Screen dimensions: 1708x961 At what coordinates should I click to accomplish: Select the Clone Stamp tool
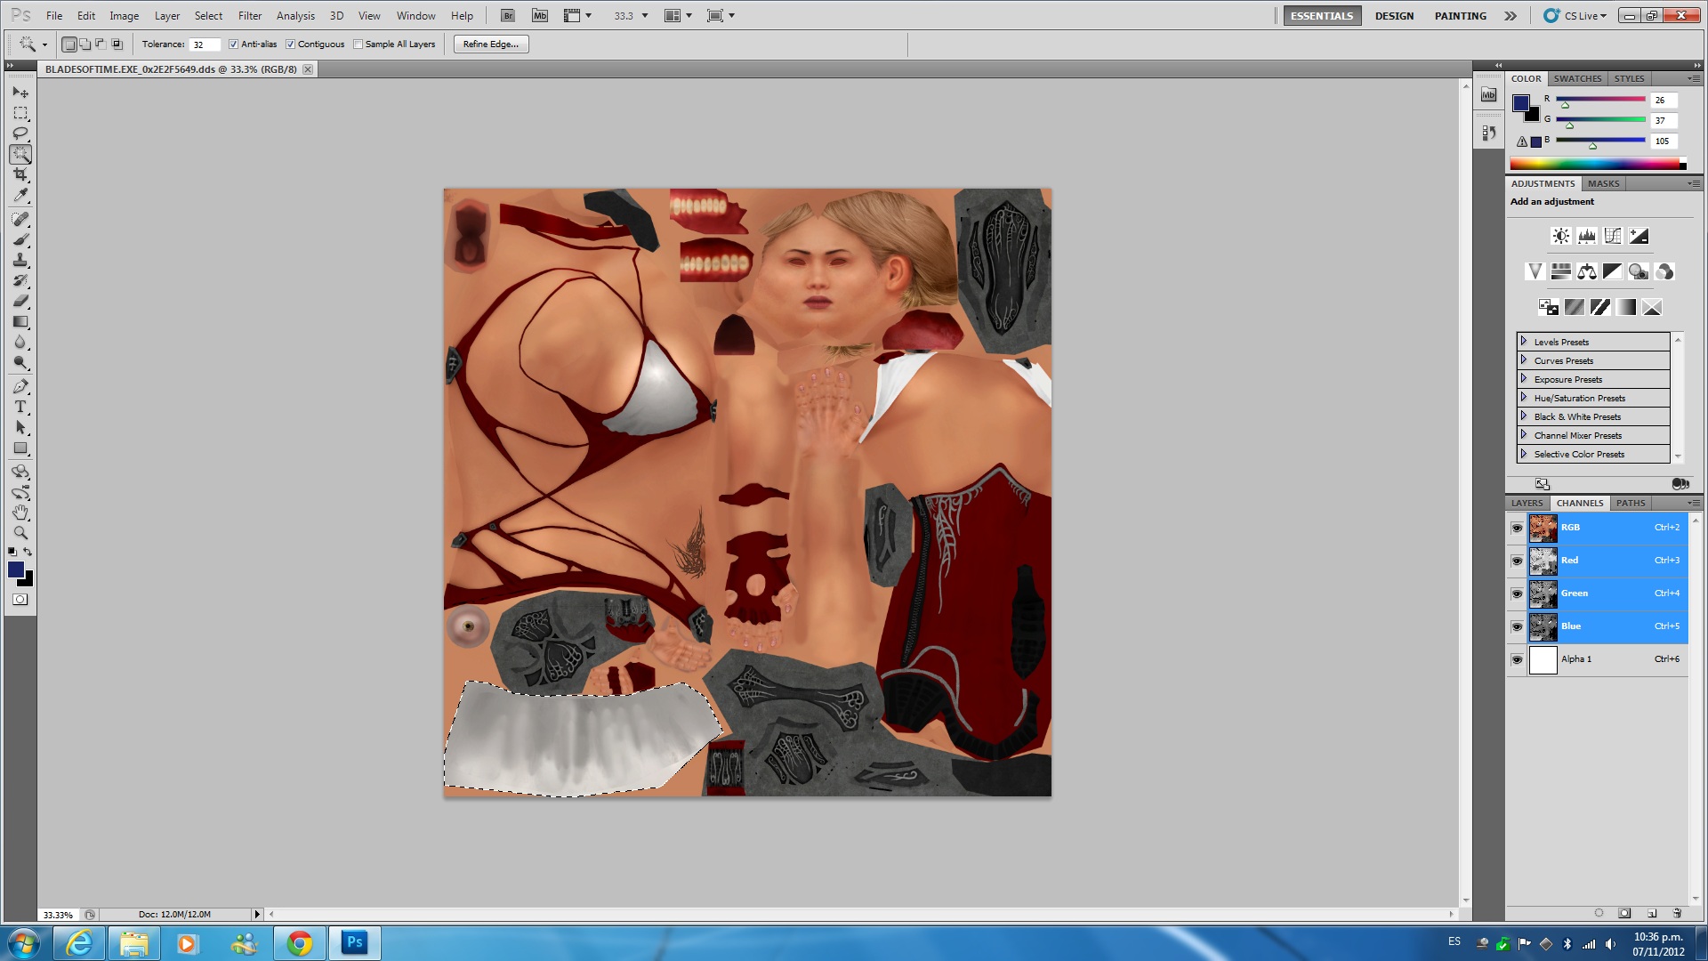tap(20, 260)
